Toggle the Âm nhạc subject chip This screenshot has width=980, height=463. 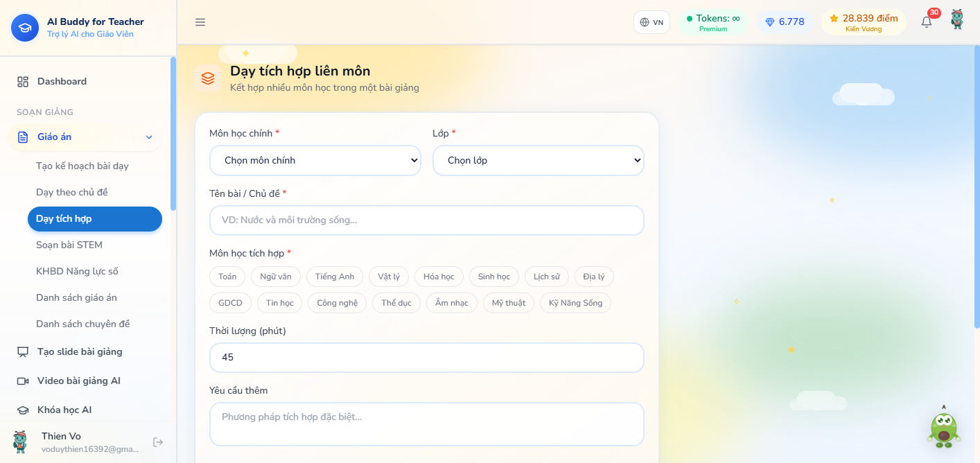click(452, 303)
